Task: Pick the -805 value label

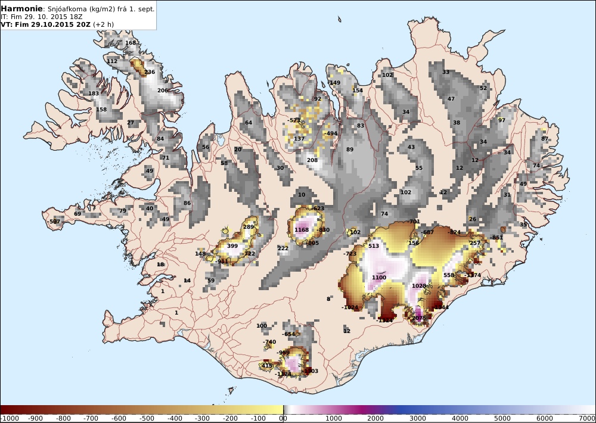Action: 312,243
